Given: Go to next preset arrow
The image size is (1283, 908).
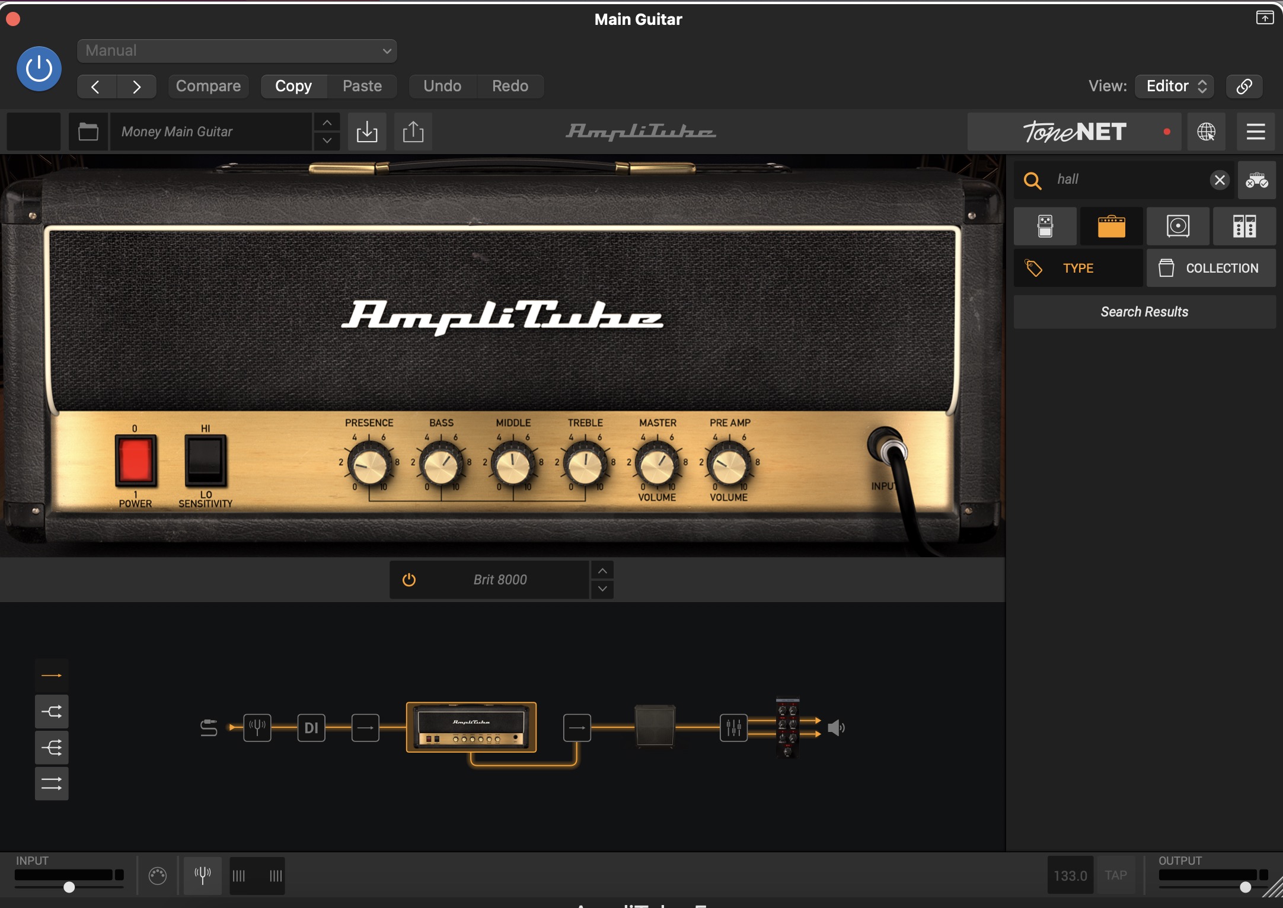Looking at the screenshot, I should coord(137,87).
